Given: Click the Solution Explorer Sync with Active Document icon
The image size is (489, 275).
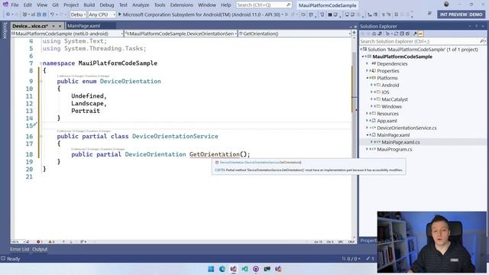Looking at the screenshot, I should 380,34.
